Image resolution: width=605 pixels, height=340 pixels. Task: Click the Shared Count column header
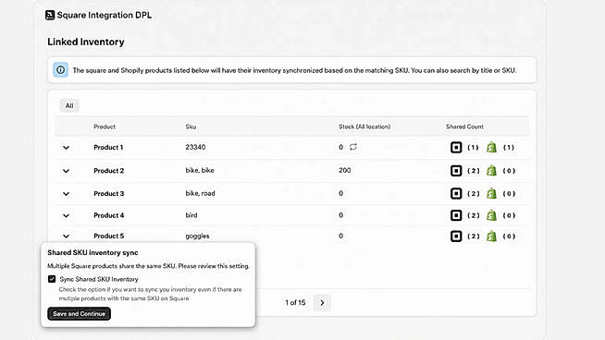[464, 127]
